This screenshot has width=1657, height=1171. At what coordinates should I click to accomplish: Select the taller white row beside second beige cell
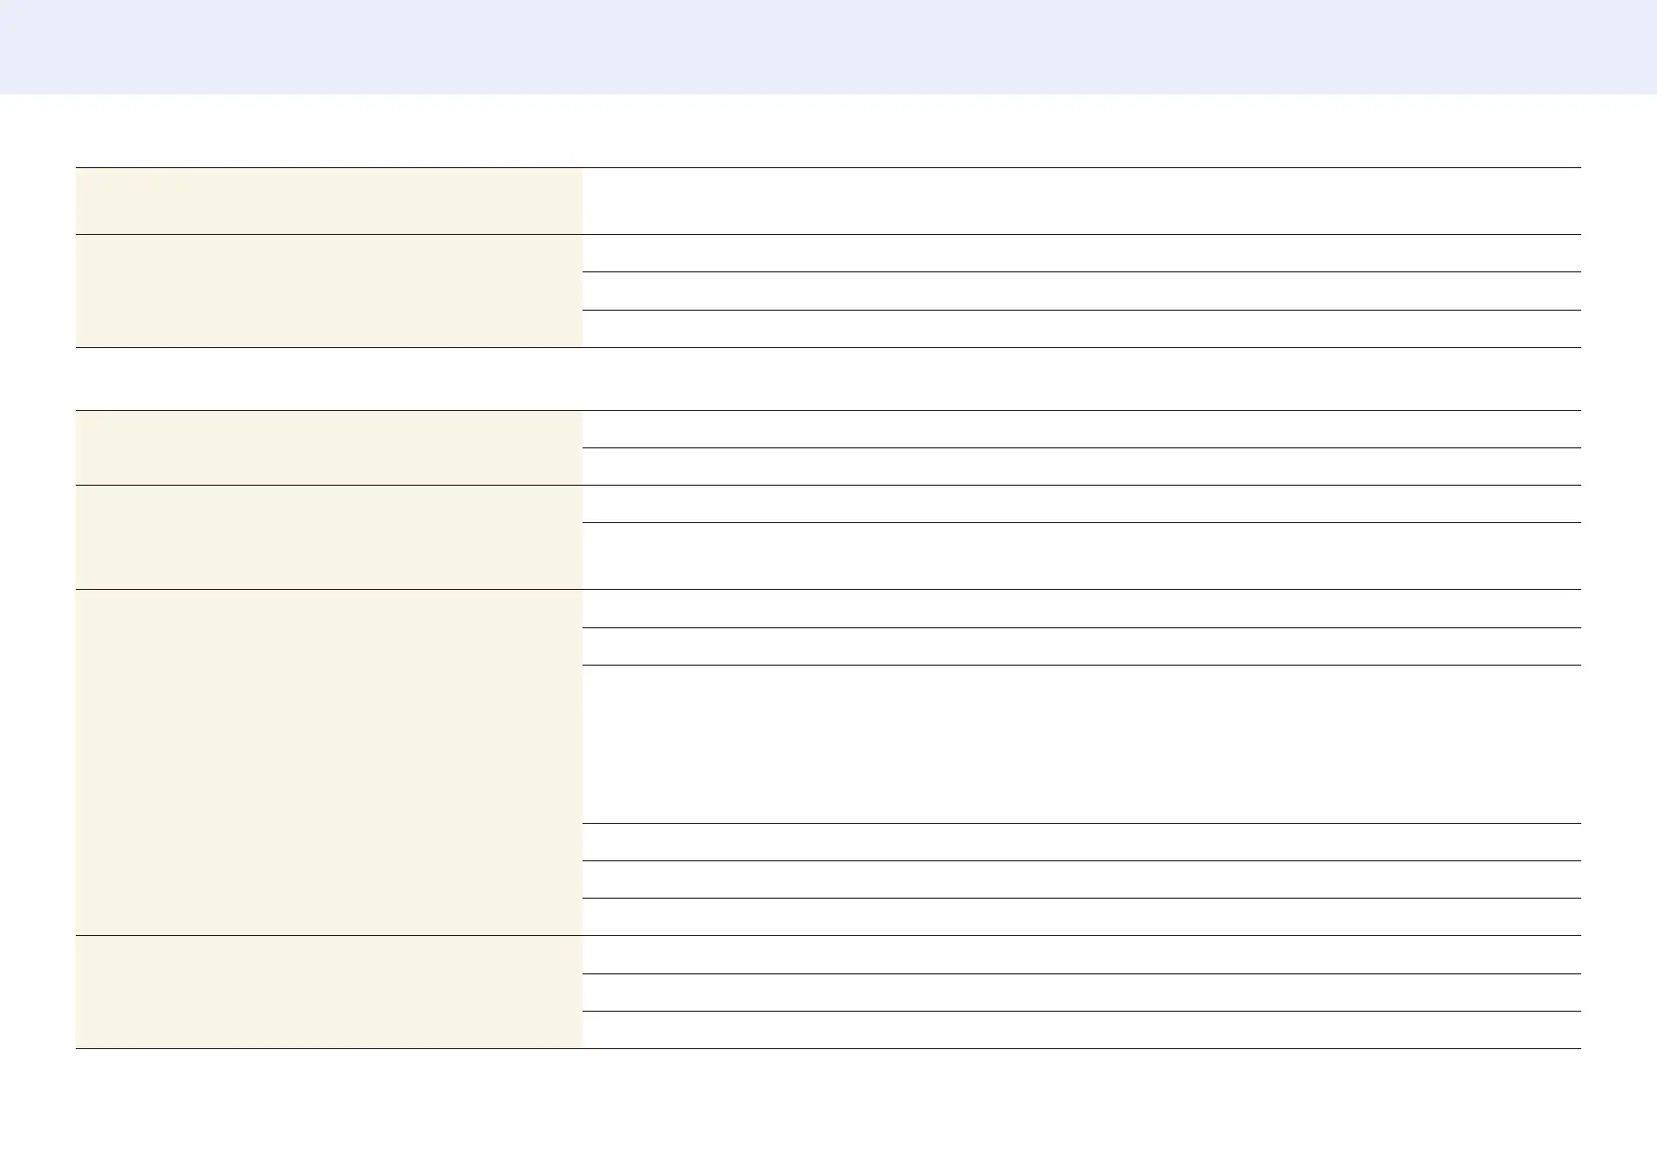coord(1081,556)
